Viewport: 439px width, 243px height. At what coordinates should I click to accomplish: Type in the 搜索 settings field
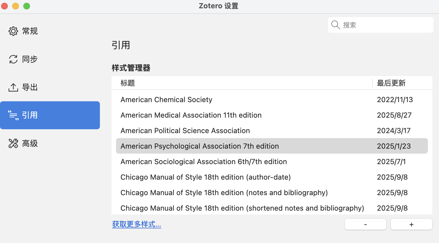(x=386, y=25)
